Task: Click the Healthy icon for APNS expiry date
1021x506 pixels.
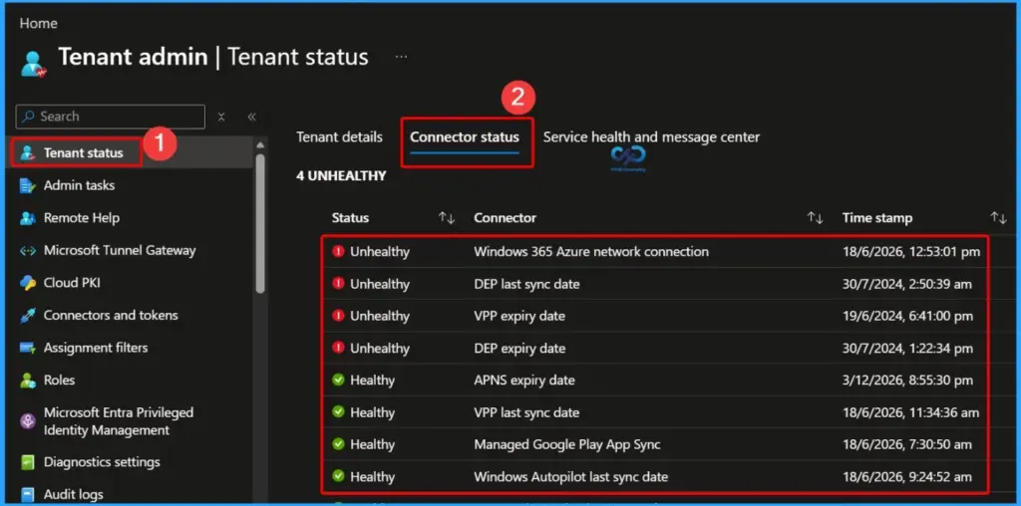Action: (338, 379)
